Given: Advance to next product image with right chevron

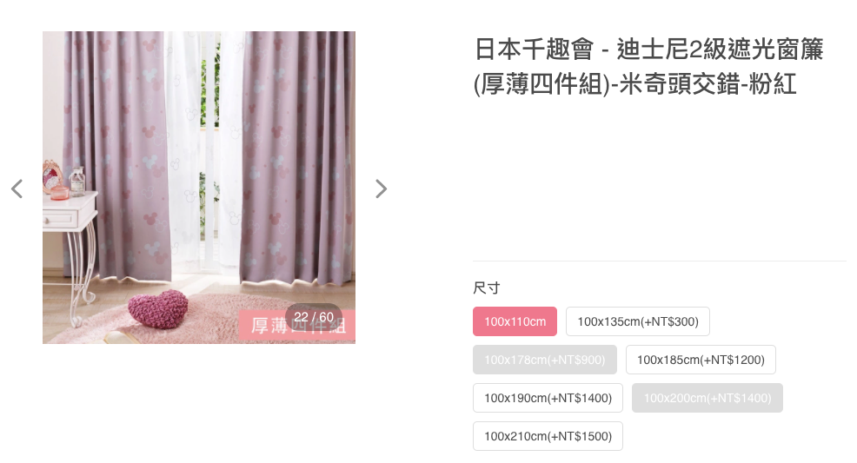Looking at the screenshot, I should 381,189.
